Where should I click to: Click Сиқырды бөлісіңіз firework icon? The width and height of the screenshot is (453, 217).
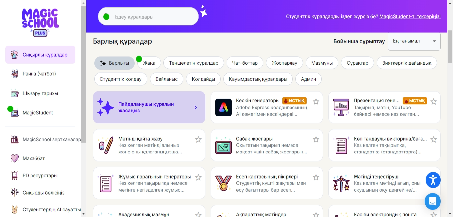tap(14, 193)
